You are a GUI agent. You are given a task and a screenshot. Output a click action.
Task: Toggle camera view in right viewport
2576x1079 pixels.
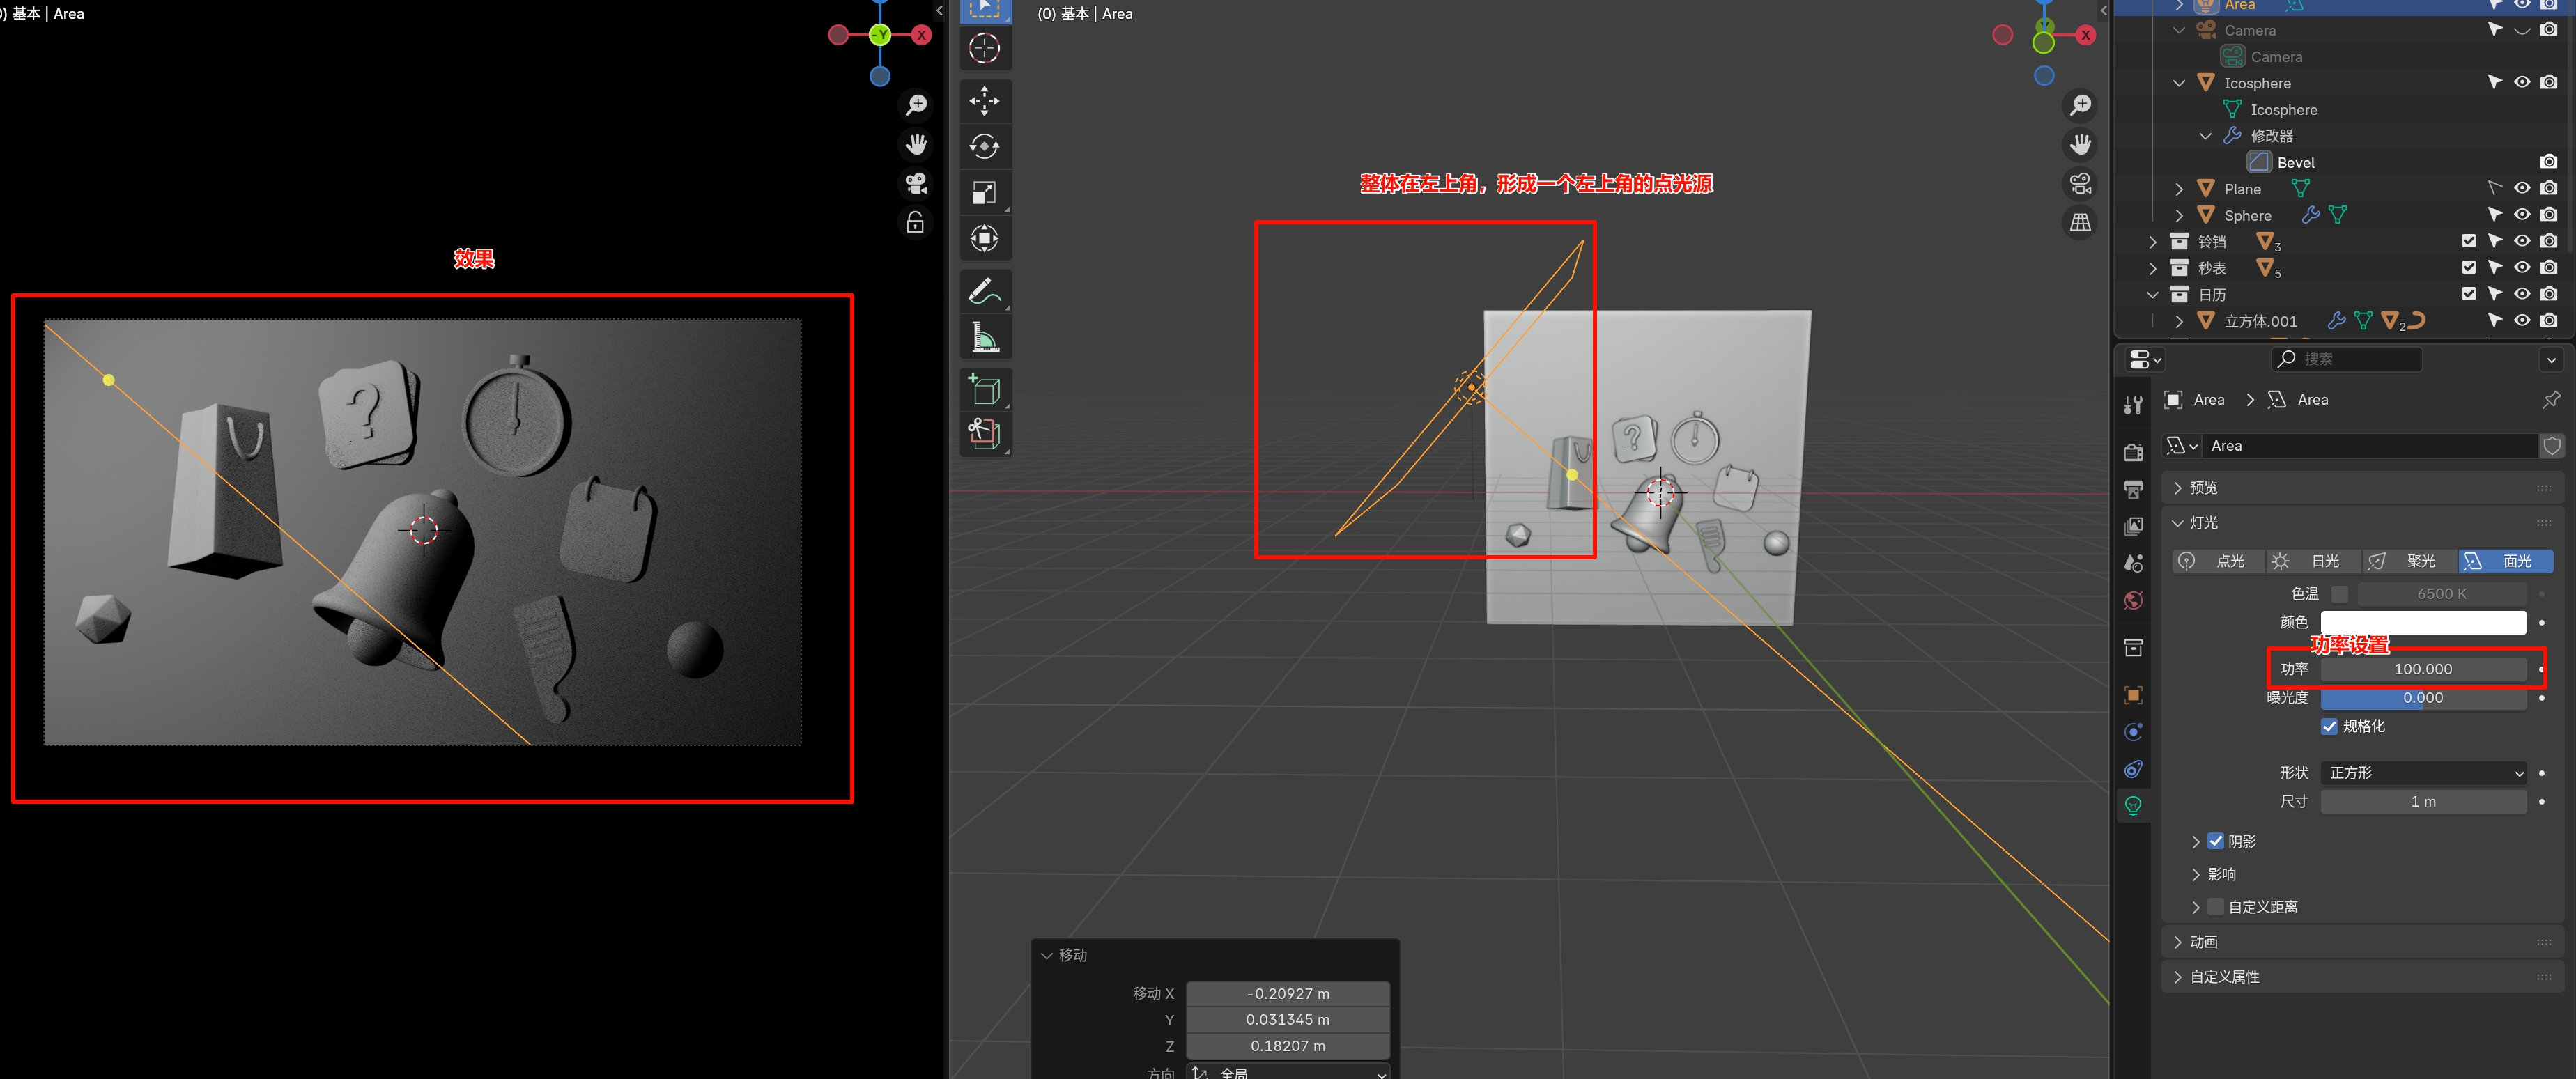(x=2080, y=183)
